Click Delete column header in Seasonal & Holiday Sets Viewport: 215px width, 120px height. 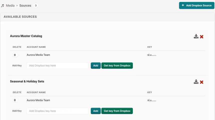[x=17, y=92]
